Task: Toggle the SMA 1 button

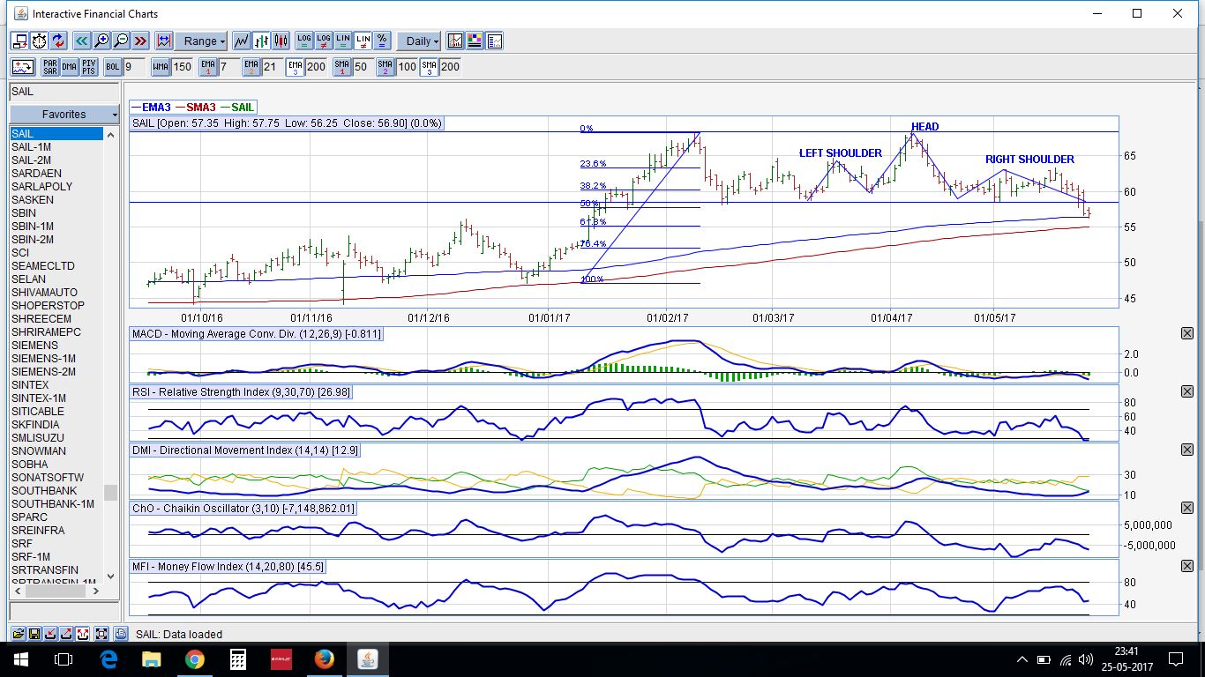Action: pos(342,66)
